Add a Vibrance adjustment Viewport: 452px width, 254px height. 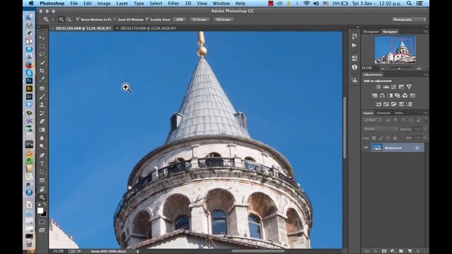click(x=409, y=87)
